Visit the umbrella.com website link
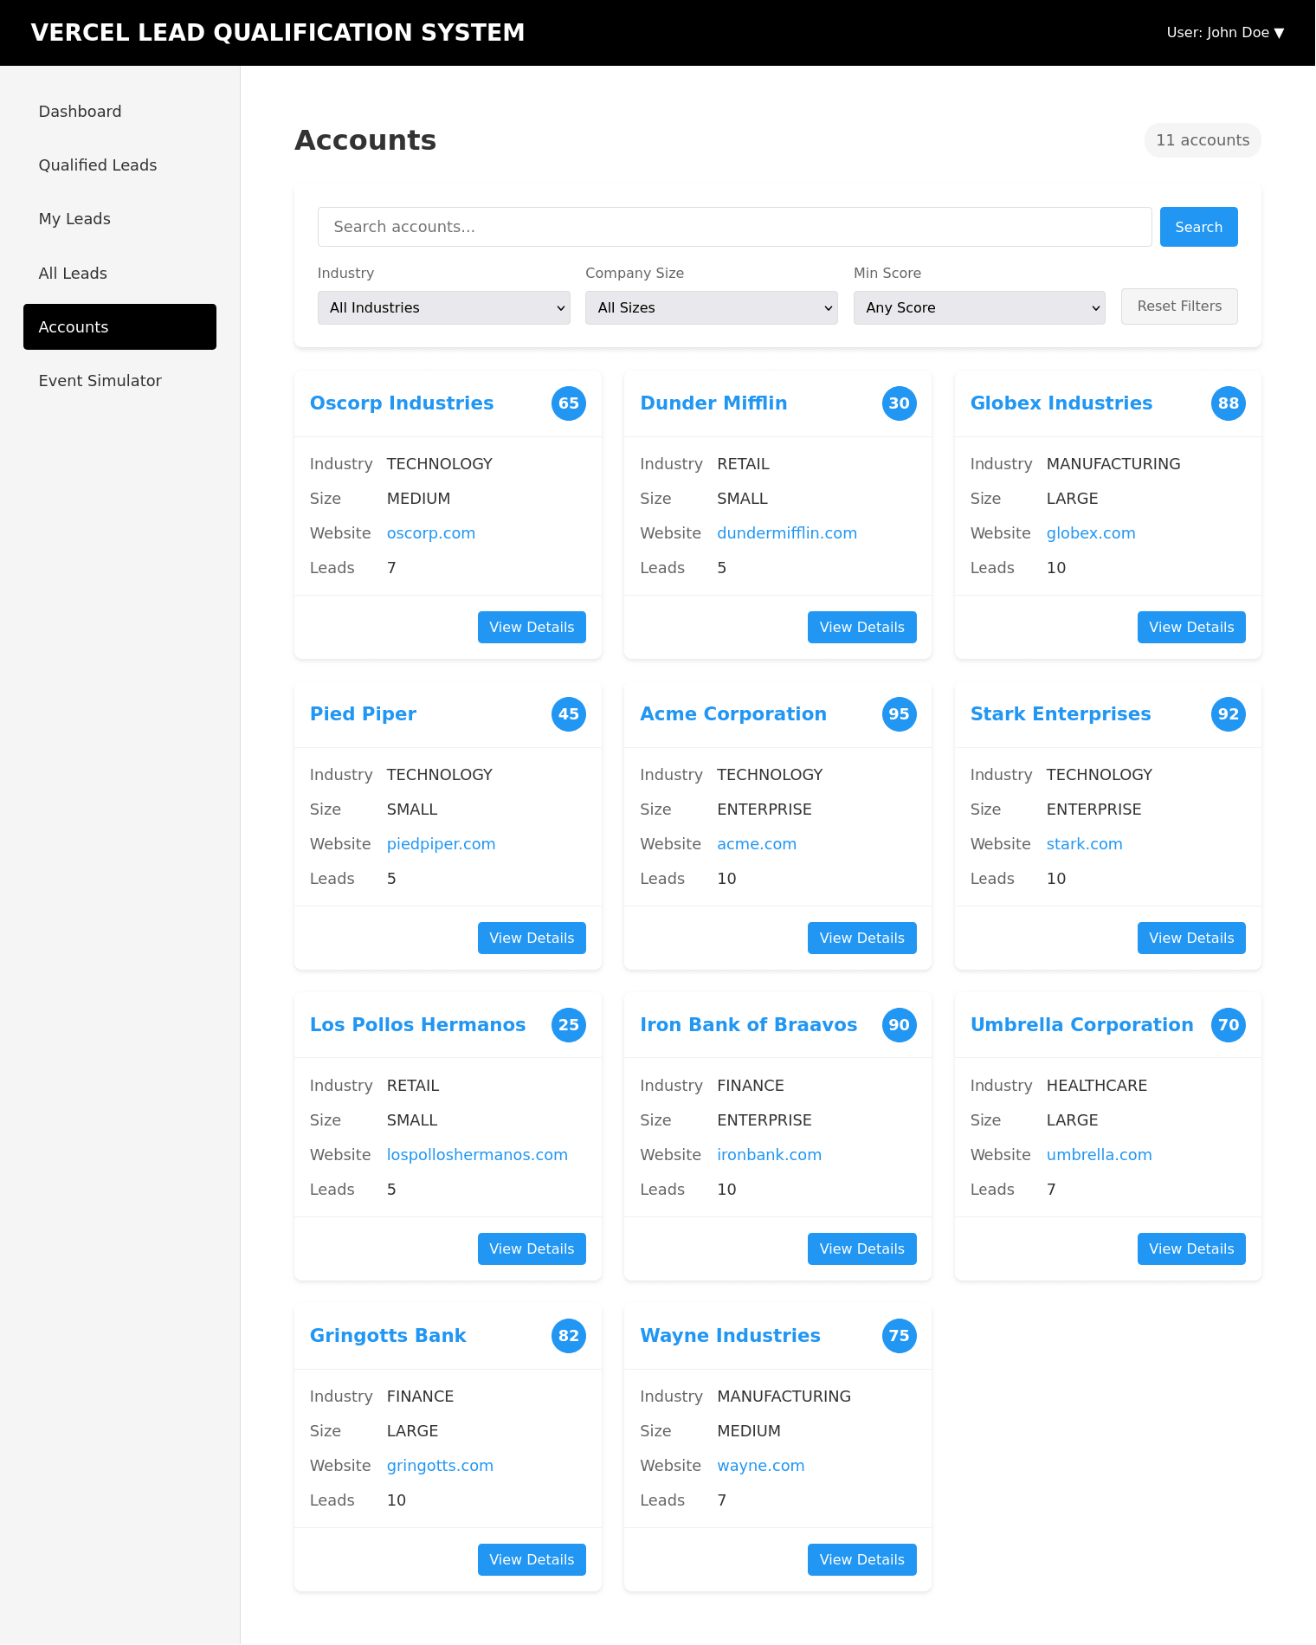The height and width of the screenshot is (1645, 1316). click(1099, 1155)
